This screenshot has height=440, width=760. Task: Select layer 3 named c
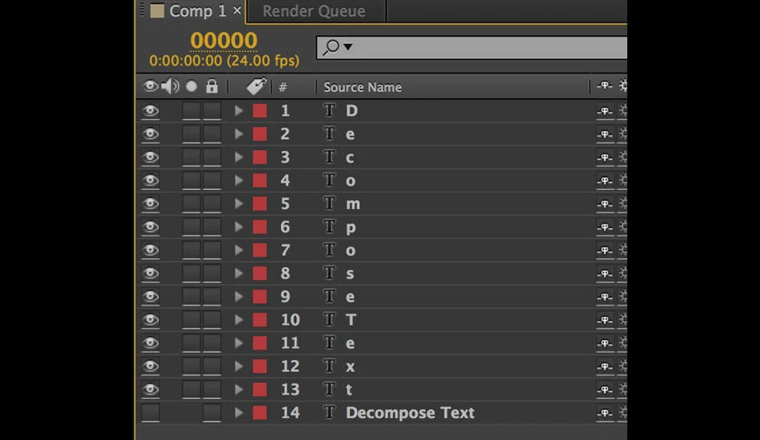[350, 158]
